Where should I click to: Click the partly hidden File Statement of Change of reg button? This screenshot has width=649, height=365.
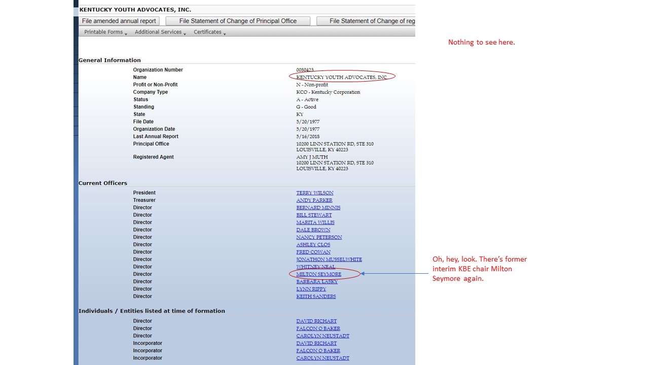pyautogui.click(x=366, y=21)
